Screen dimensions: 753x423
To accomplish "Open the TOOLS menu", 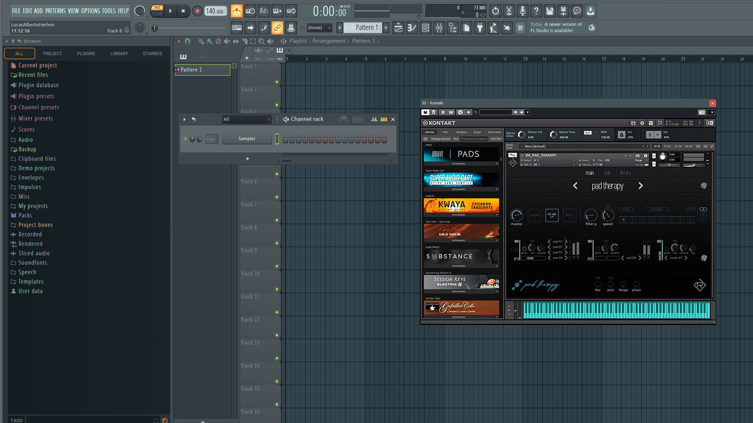I will coord(109,10).
